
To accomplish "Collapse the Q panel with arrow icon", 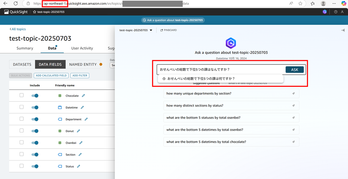I will pyautogui.click(x=343, y=30).
